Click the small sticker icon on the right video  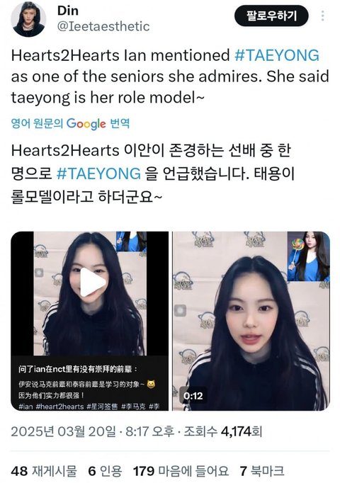(x=180, y=310)
